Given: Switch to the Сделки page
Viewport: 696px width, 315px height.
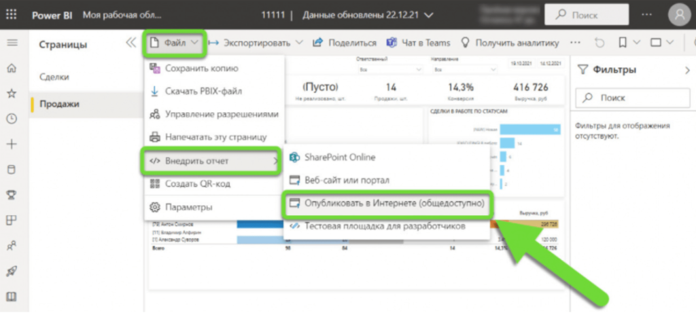Looking at the screenshot, I should [x=54, y=77].
